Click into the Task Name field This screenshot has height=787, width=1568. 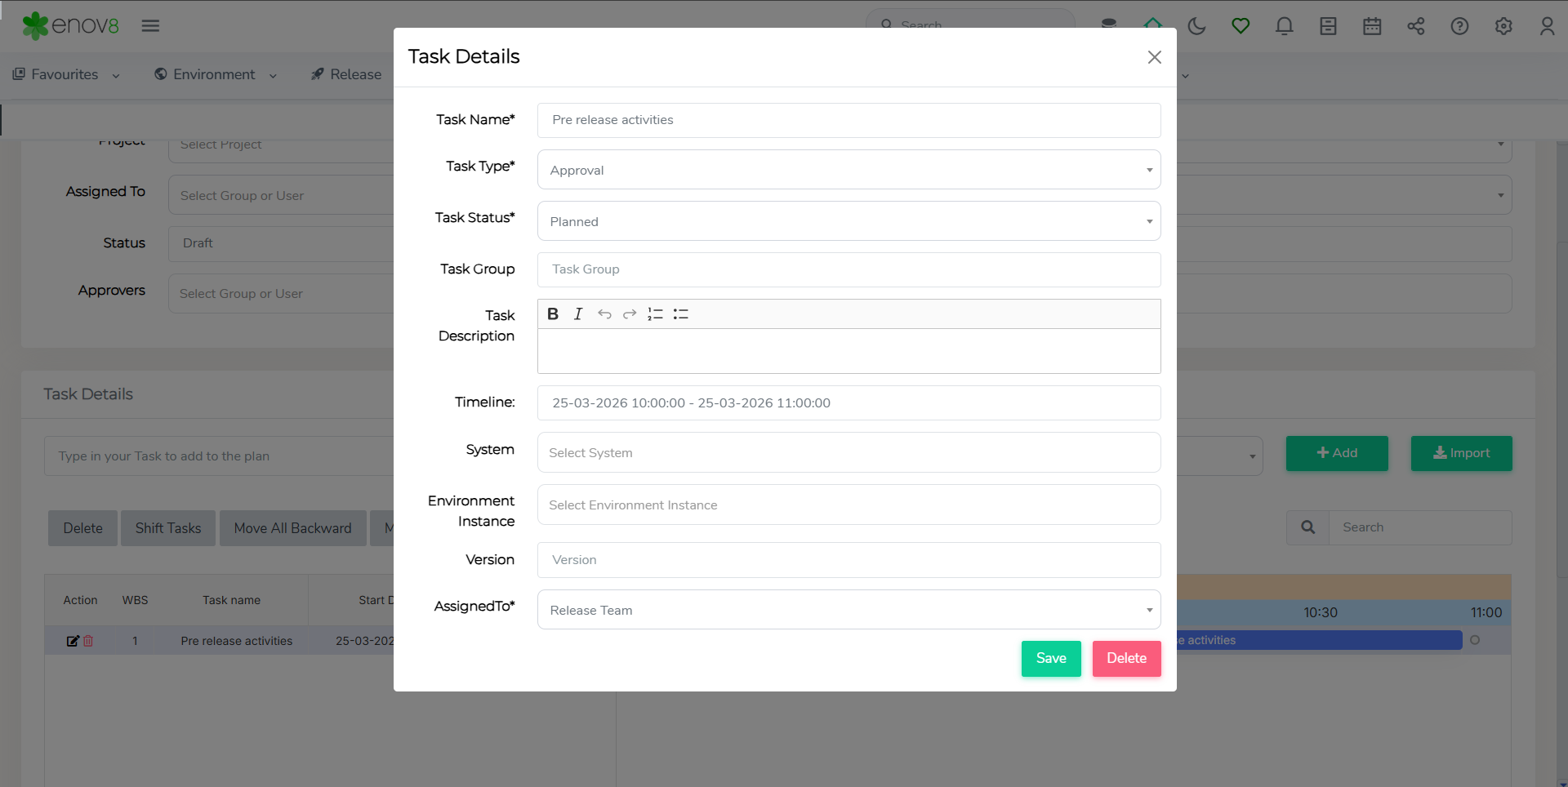click(849, 120)
